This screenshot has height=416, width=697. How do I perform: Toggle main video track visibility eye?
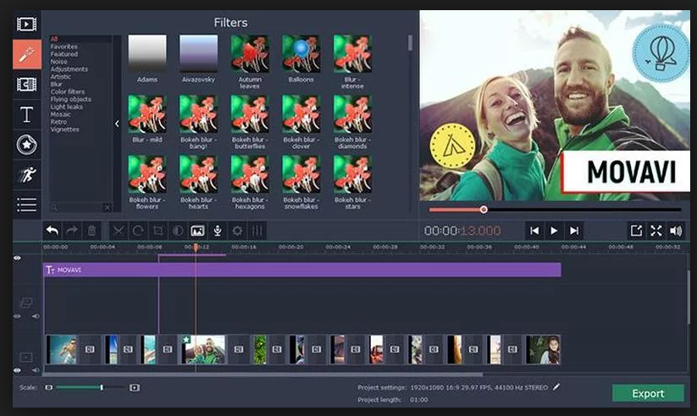17,370
